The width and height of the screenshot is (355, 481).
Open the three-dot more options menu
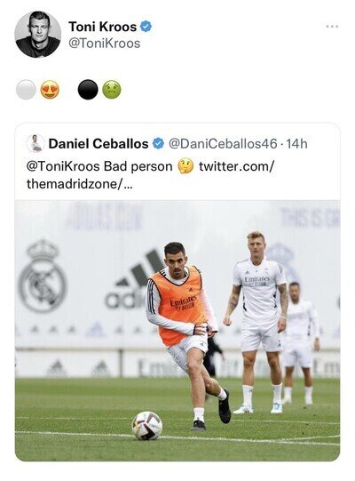pyautogui.click(x=332, y=27)
